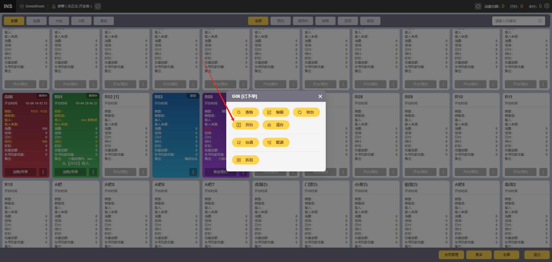Click the user profile 廖攀 label
This screenshot has height=262, width=552.
point(72,6)
